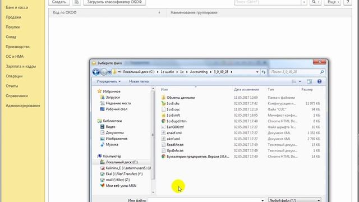The height and width of the screenshot is (202, 359).
Task: Click the dialog search field 3_0_49_28
Action: [297, 72]
